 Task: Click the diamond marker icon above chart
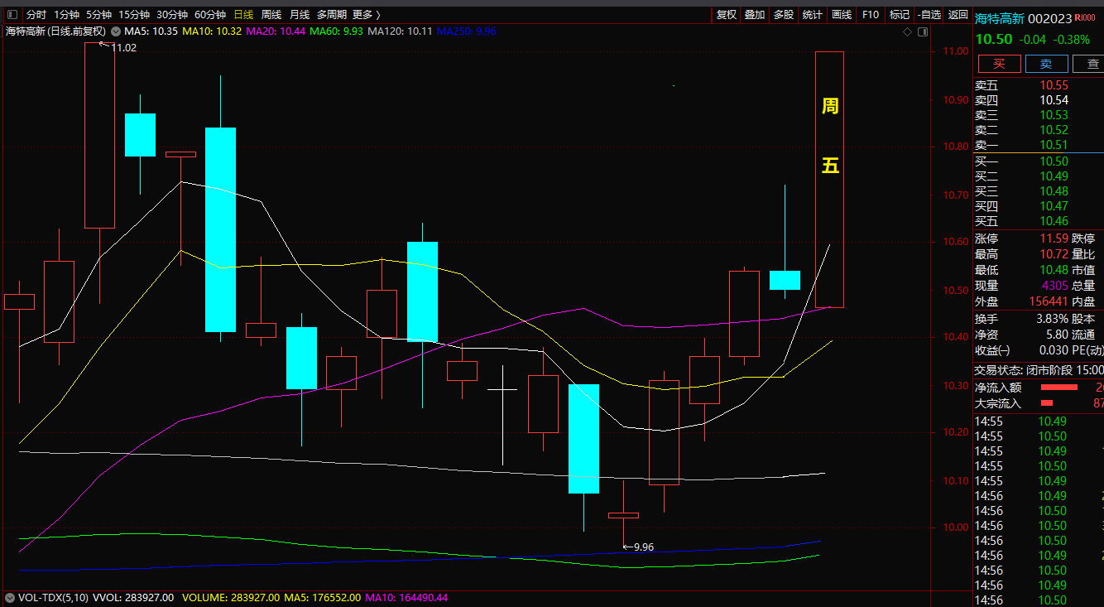[907, 31]
